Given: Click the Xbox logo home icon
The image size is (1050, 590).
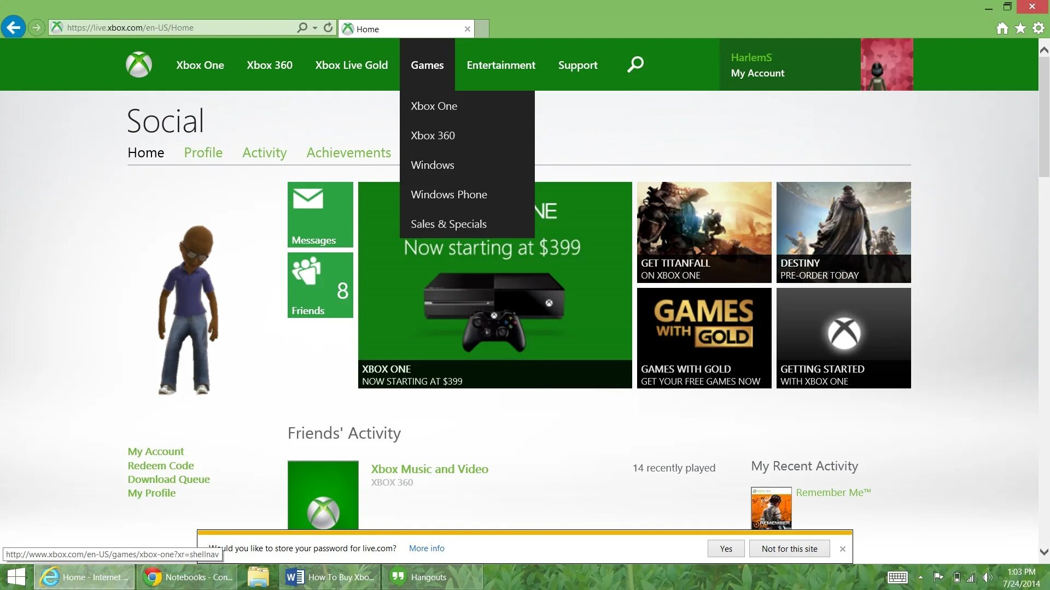Looking at the screenshot, I should pyautogui.click(x=139, y=64).
